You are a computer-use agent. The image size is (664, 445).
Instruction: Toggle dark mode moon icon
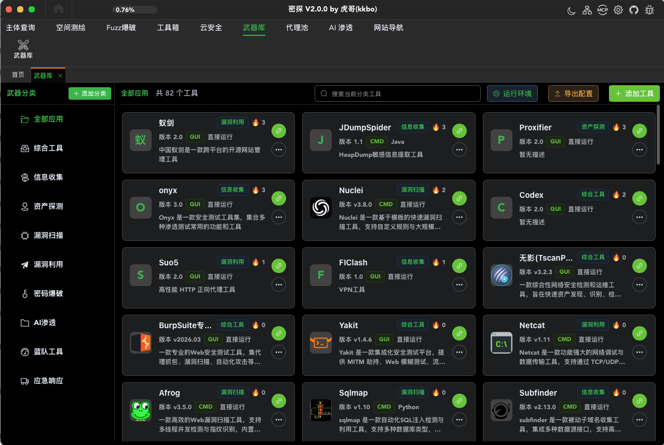click(x=571, y=10)
